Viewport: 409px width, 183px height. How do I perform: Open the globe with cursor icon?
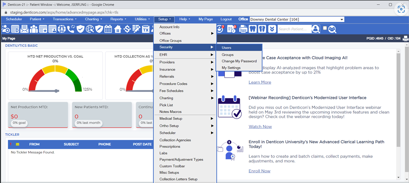(89, 29)
